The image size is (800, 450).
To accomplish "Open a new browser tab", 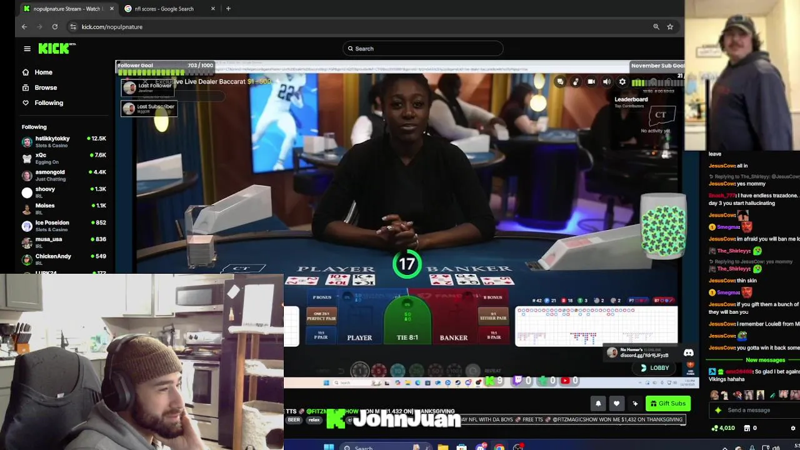I will point(228,9).
